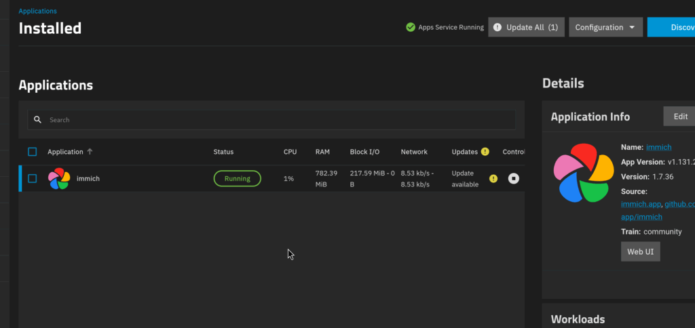Click the Version 1.7.36 text

point(647,177)
